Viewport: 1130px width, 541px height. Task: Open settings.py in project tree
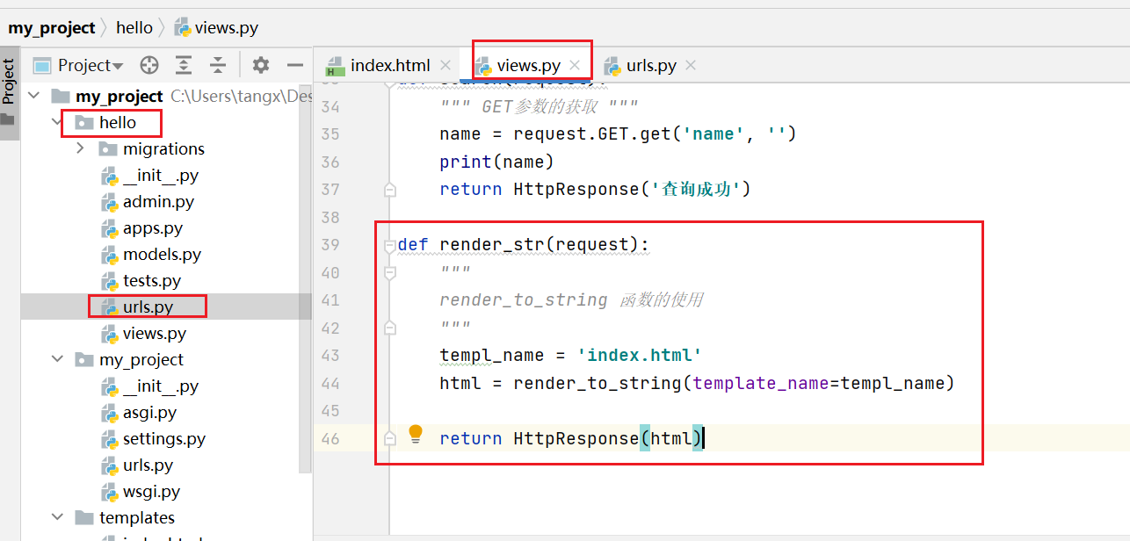[164, 438]
